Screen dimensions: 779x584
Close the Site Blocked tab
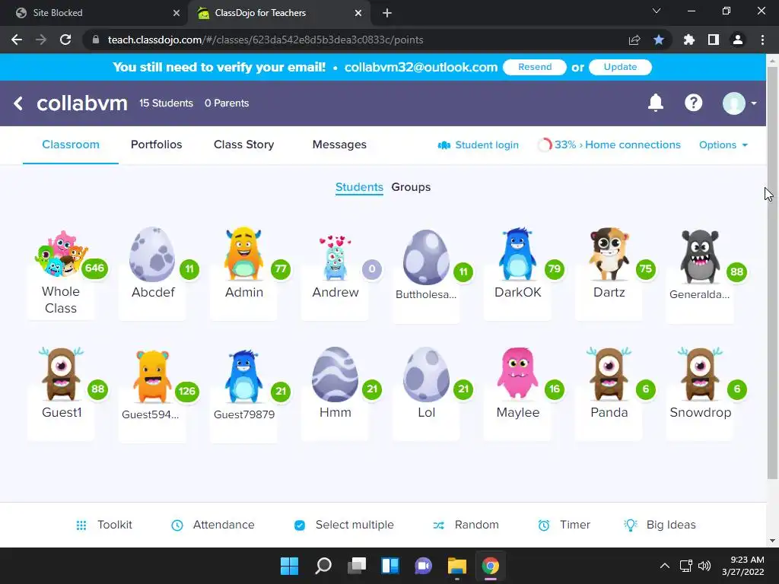(176, 13)
